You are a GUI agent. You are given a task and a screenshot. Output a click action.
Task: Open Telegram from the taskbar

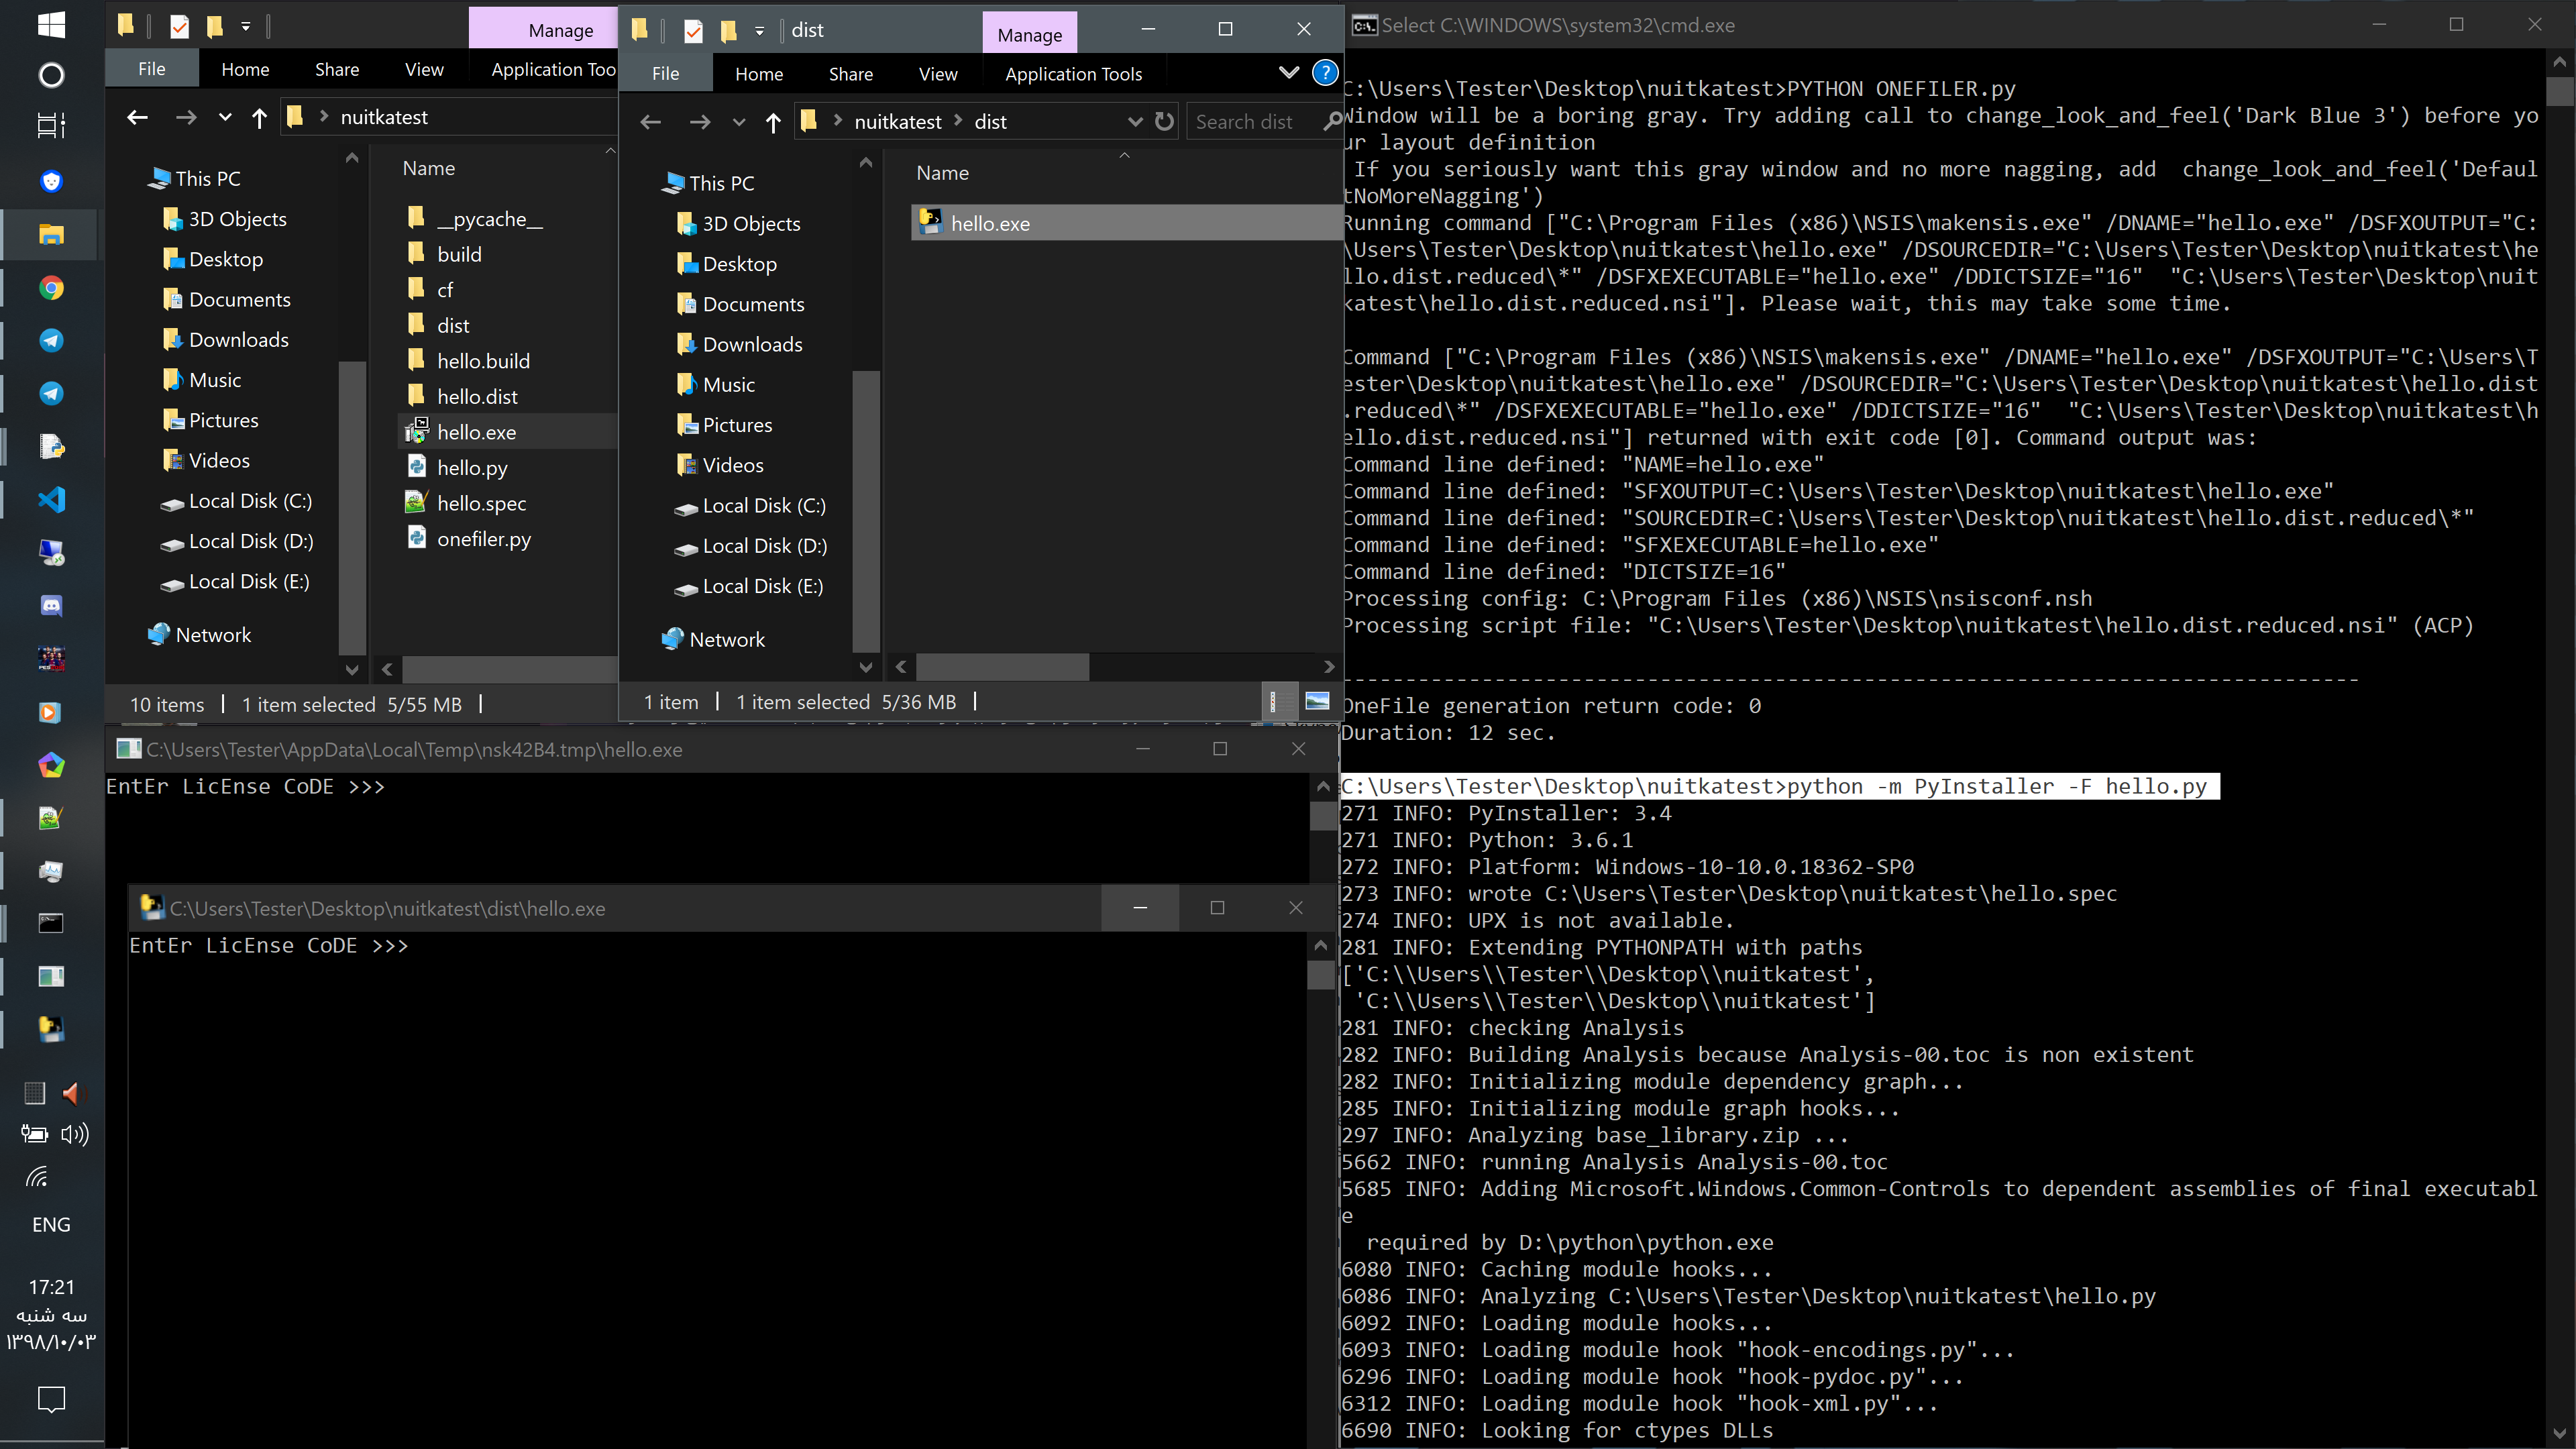pos(51,340)
